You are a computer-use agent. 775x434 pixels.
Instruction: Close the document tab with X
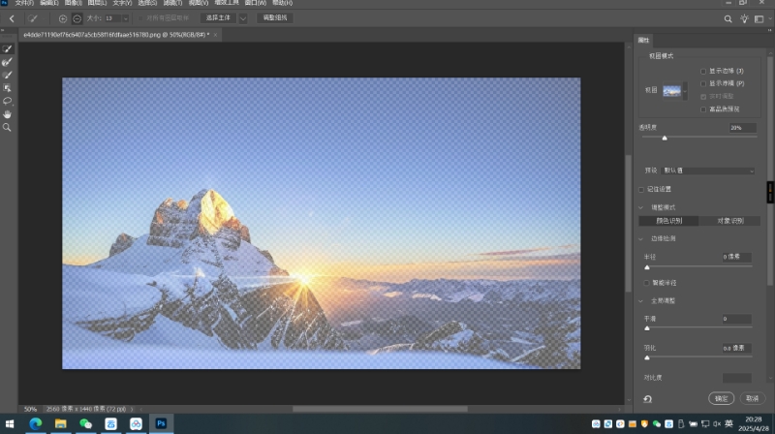click(215, 35)
